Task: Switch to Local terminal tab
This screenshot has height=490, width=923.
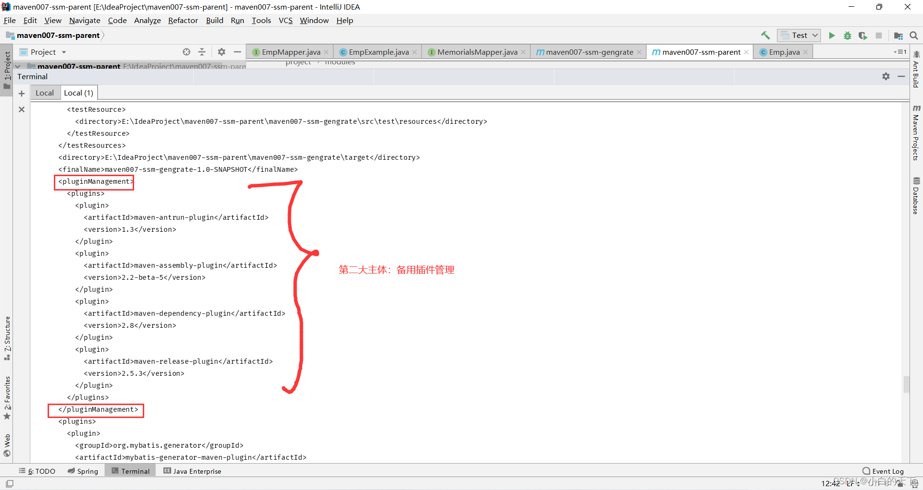Action: pos(45,93)
